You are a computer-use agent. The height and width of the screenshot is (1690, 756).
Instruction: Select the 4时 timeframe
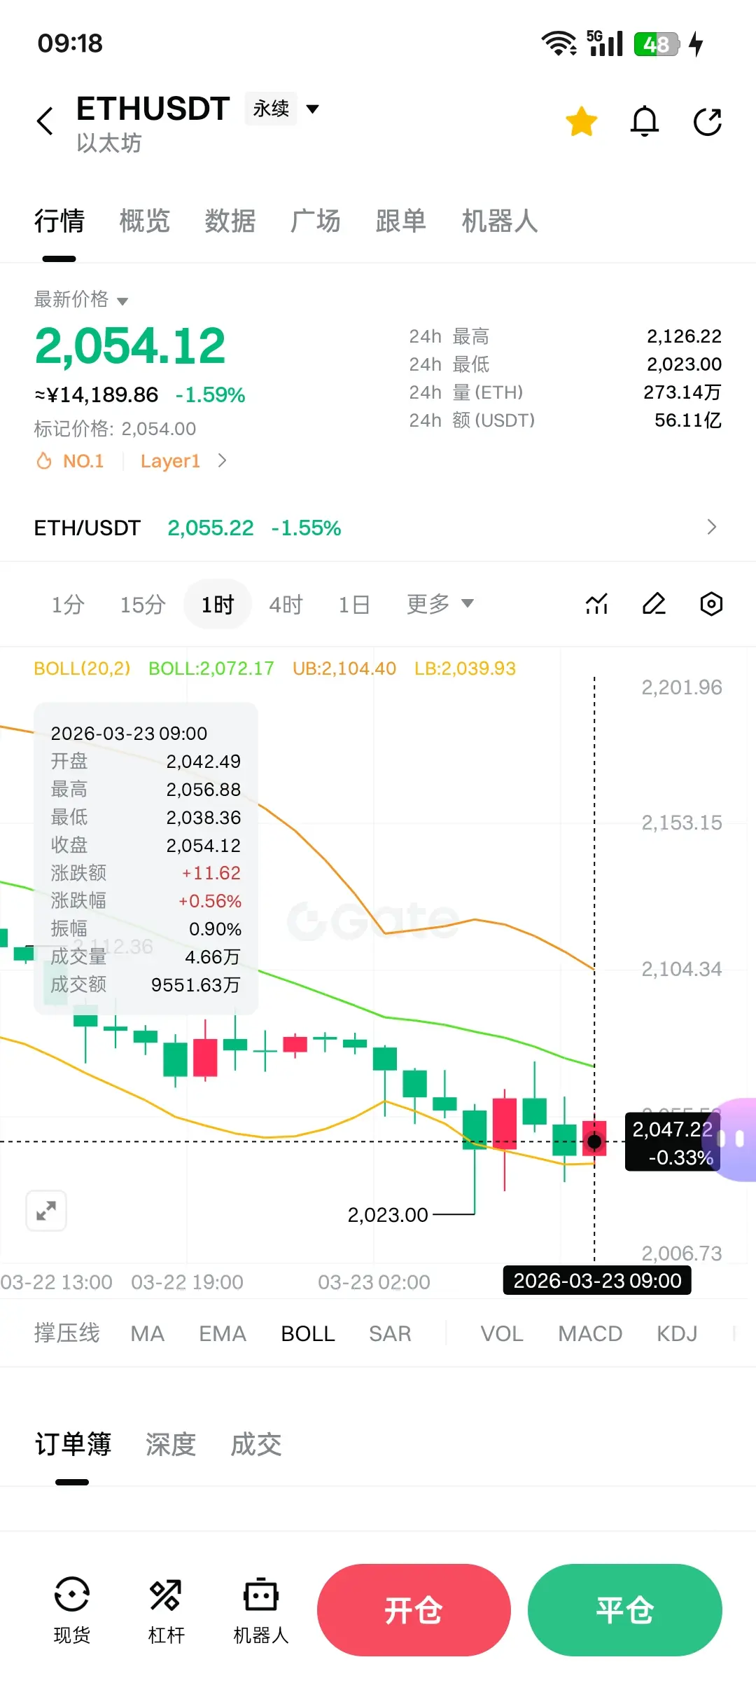tap(286, 604)
